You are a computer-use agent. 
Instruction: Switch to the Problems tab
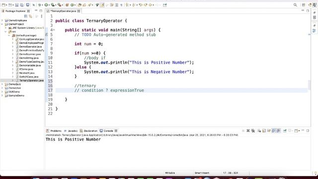click(54, 131)
